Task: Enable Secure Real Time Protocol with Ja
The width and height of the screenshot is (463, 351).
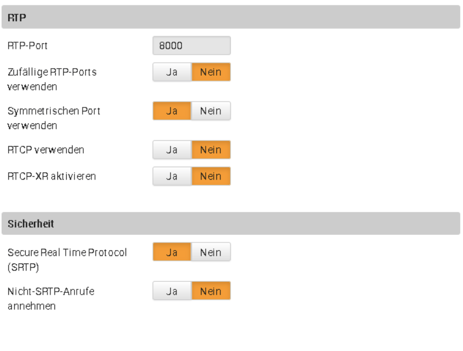Action: coord(172,252)
